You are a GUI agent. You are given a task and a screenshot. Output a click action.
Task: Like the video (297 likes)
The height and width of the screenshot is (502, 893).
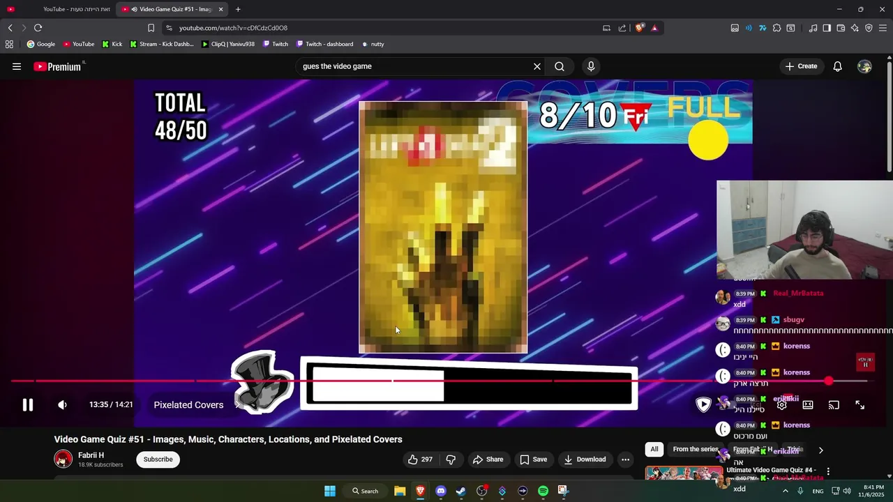coord(420,459)
